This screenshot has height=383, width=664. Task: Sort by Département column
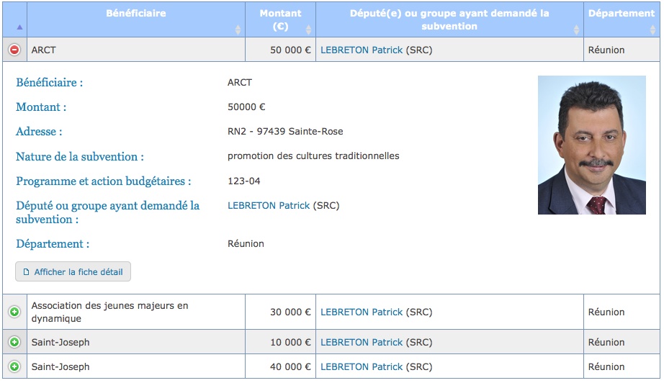click(x=622, y=19)
